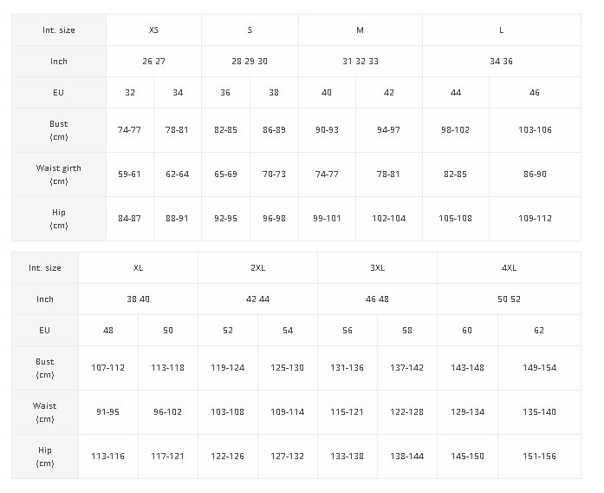Select the bust value 131-136
Viewport: 604px width, 493px height.
pos(347,368)
